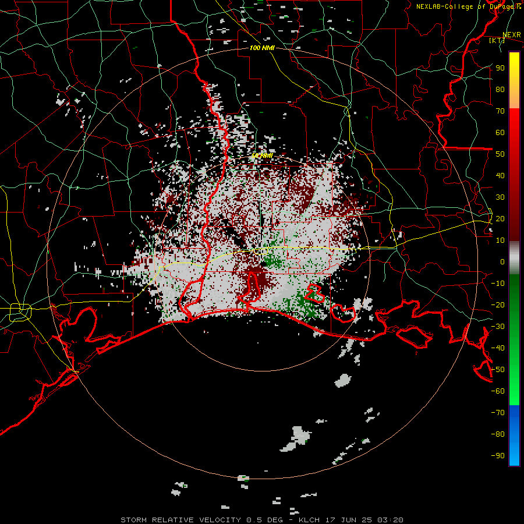Click the -70 value on color scale

pyautogui.click(x=498, y=413)
